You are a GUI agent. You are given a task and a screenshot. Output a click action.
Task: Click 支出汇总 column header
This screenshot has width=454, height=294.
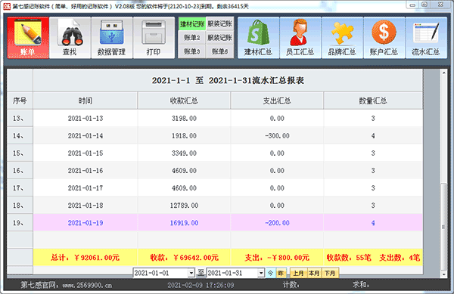(277, 101)
